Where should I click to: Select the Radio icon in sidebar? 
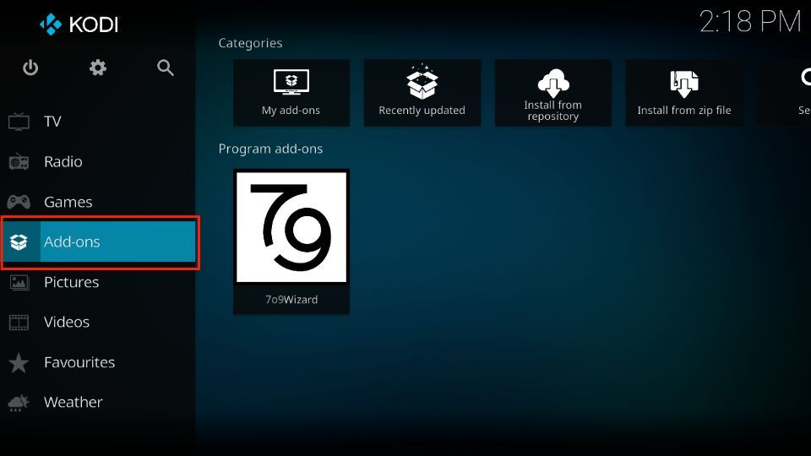(19, 162)
